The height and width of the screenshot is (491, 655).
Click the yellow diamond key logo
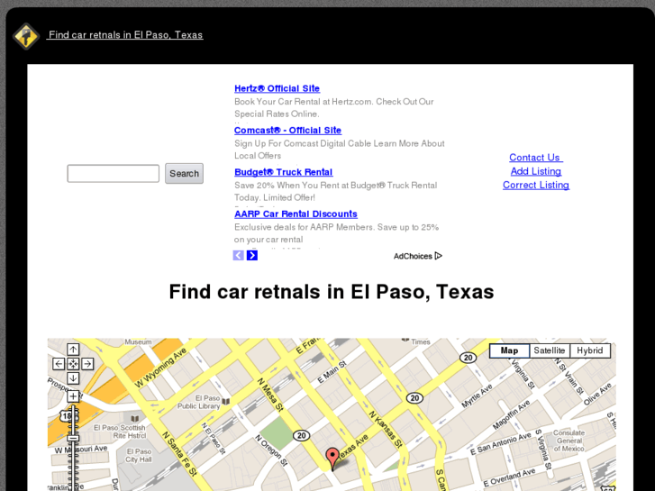coord(26,36)
